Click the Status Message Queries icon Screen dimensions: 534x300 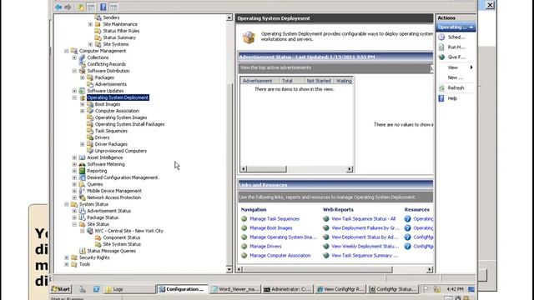tap(82, 251)
